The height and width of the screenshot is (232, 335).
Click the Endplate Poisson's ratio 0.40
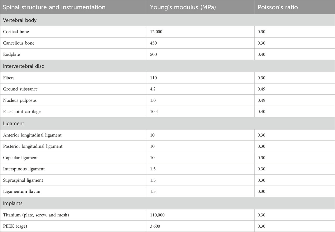[x=261, y=55]
